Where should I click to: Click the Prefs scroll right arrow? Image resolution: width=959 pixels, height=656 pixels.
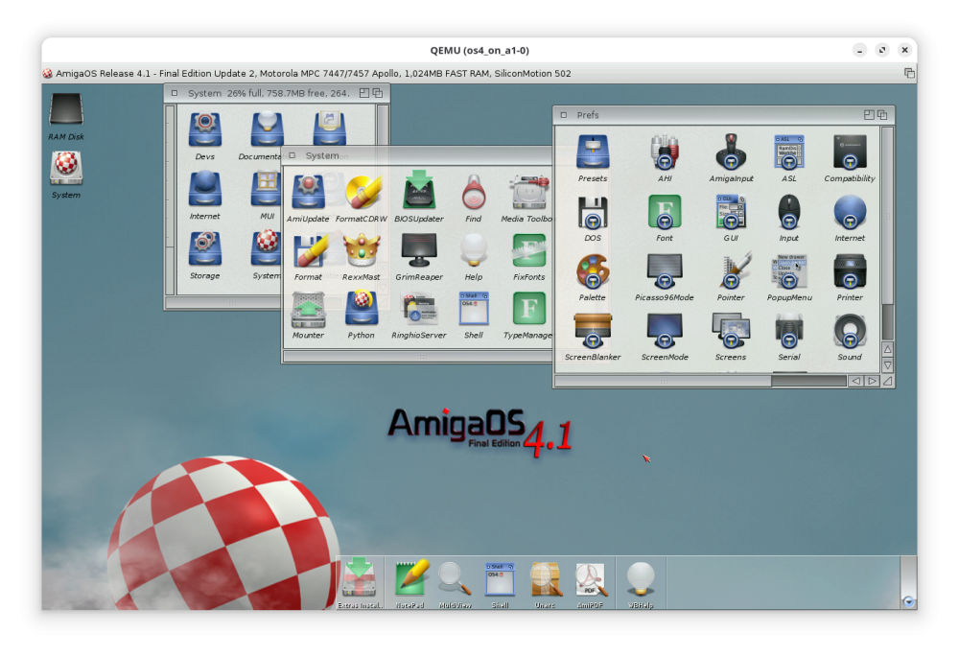(872, 381)
